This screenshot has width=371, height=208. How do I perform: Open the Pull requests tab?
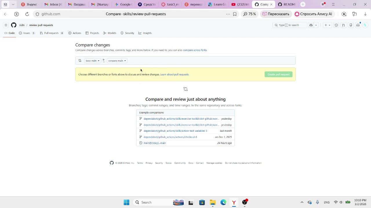(x=51, y=33)
